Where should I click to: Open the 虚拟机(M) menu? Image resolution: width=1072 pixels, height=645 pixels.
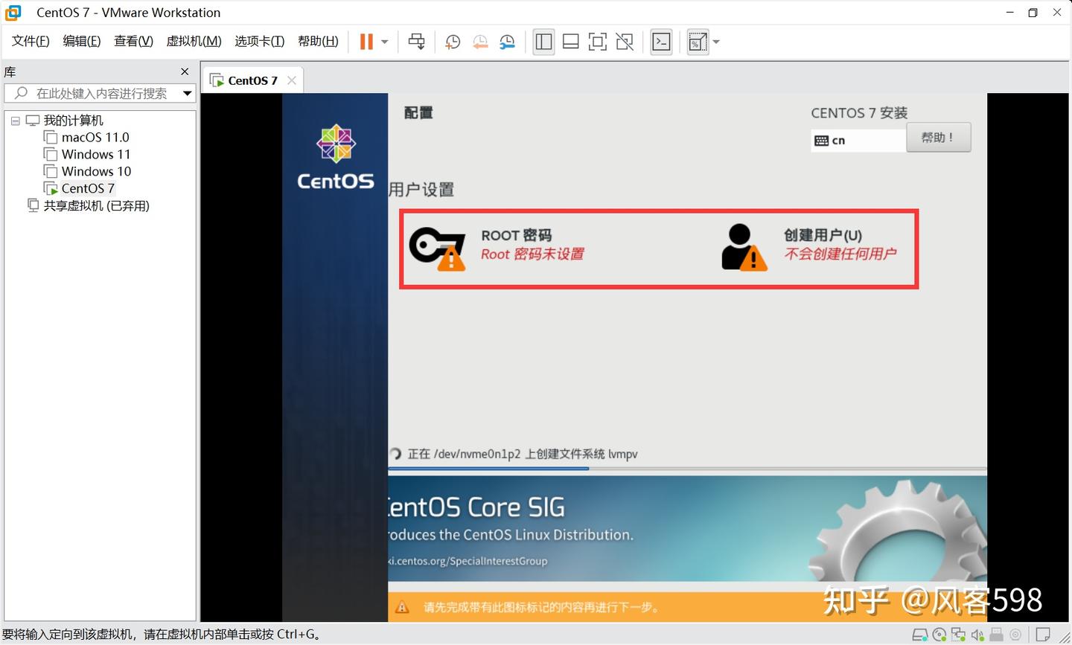click(194, 41)
